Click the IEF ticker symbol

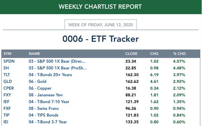coord(6,102)
